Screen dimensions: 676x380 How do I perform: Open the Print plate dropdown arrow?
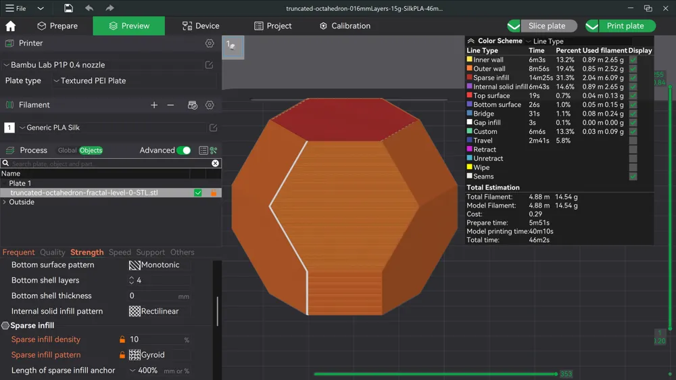(x=592, y=26)
